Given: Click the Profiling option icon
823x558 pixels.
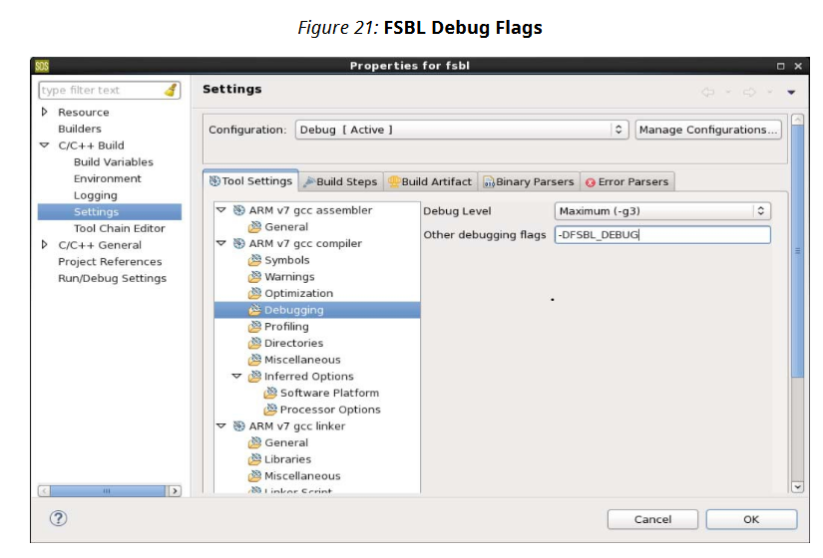Looking at the screenshot, I should coord(254,326).
